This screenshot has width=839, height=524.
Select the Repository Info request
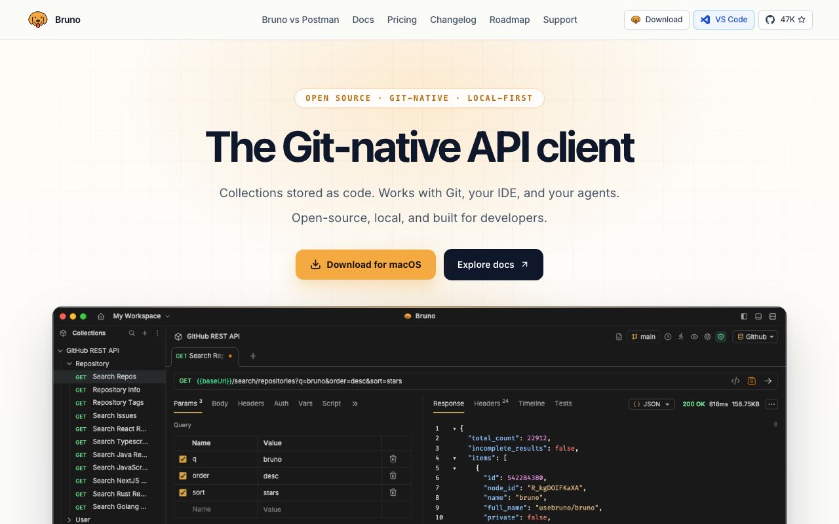[x=109, y=390]
